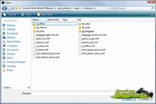Click the File name input field

(74, 93)
